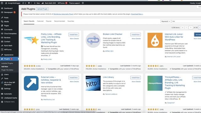Click Pretty Links star icon thumbnail
The width and height of the screenshot is (201, 113).
(x=31, y=40)
